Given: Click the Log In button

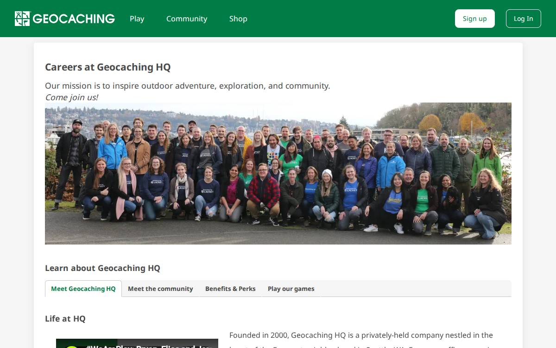Looking at the screenshot, I should click(x=524, y=19).
